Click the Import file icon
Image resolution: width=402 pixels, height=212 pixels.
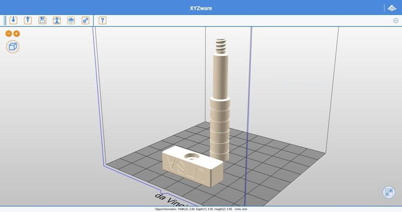coord(14,20)
